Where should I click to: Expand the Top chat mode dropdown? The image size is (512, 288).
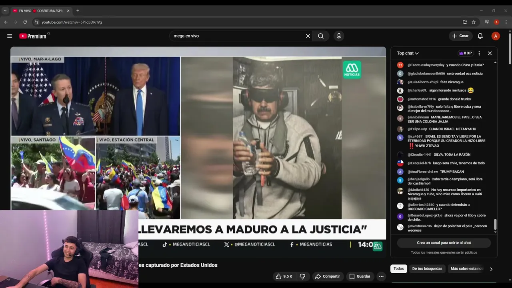pyautogui.click(x=408, y=53)
